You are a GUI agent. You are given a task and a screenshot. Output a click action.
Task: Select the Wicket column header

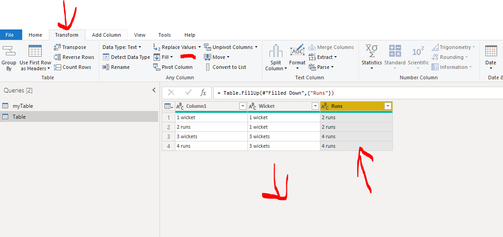coord(284,106)
